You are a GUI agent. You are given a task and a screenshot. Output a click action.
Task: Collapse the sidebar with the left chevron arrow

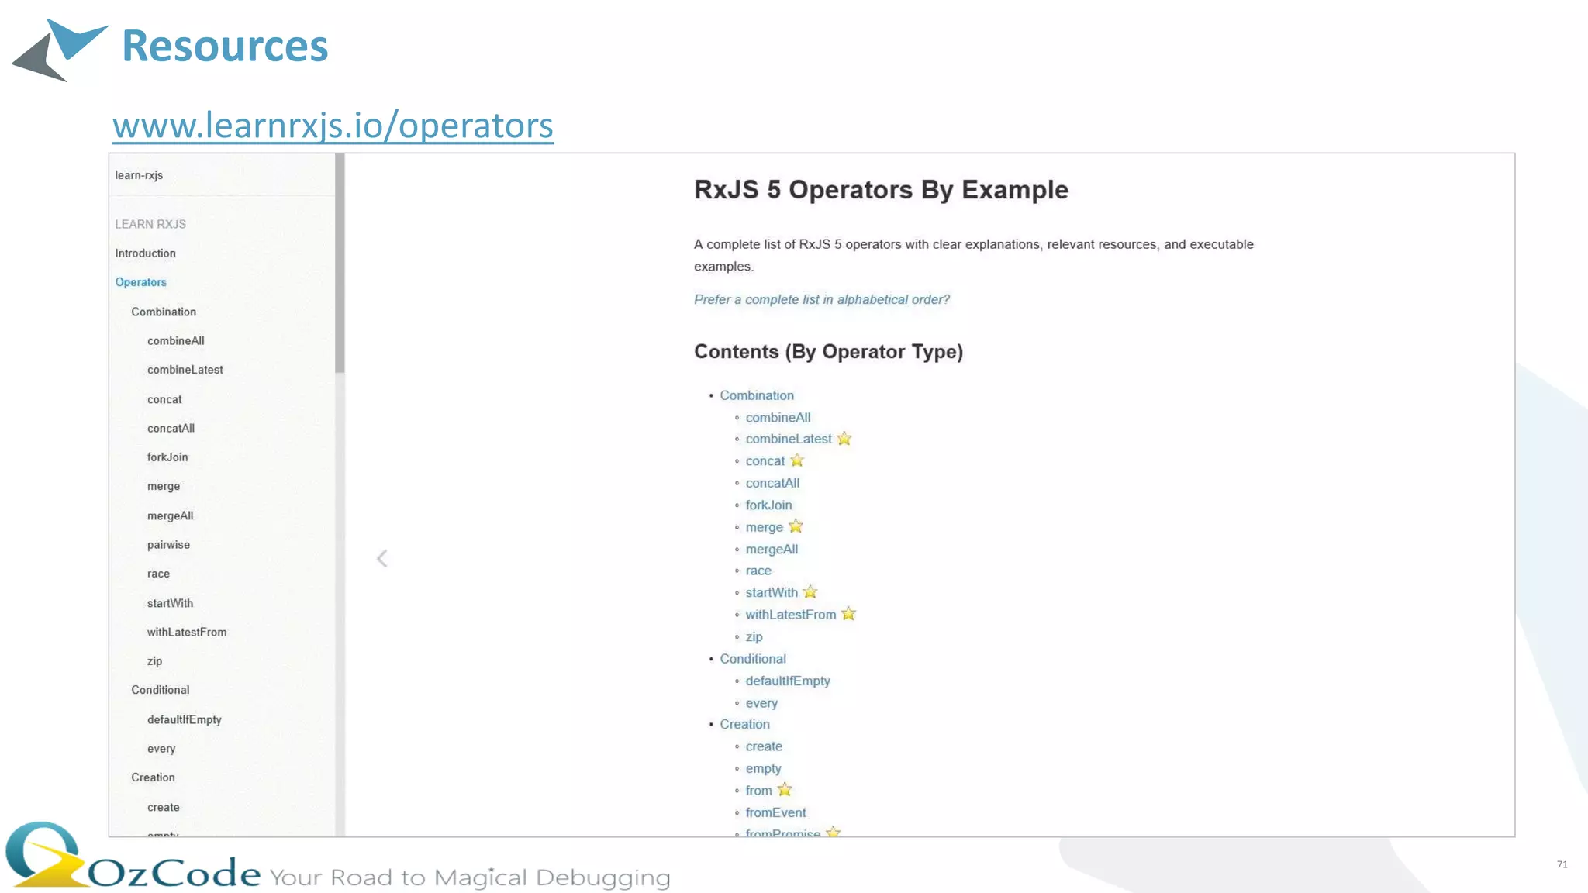[x=381, y=558]
